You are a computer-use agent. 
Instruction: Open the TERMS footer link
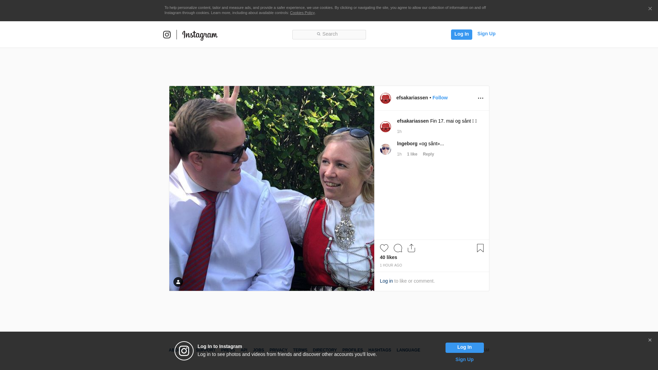click(x=300, y=350)
